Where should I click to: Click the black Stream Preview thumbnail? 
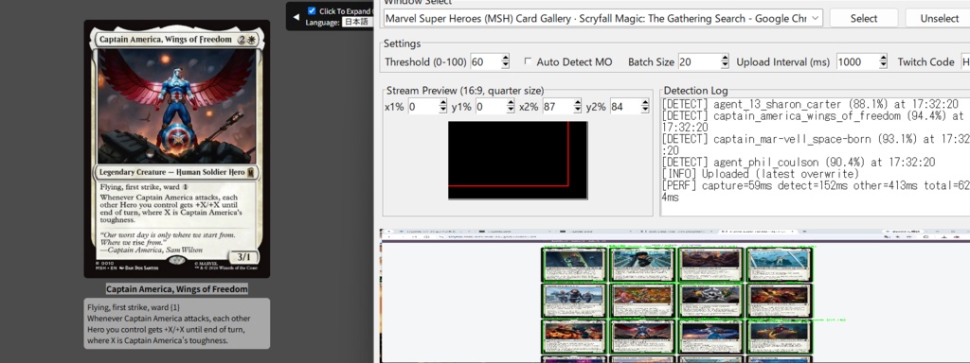point(518,161)
